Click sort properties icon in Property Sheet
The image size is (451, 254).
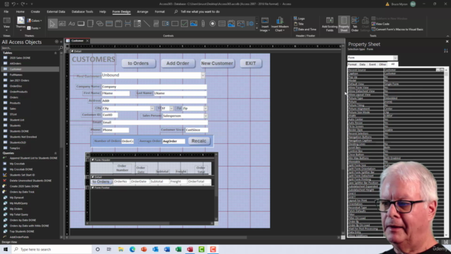(x=446, y=50)
